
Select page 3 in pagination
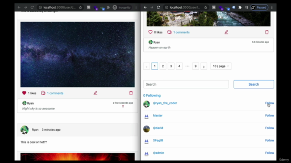[171, 66]
